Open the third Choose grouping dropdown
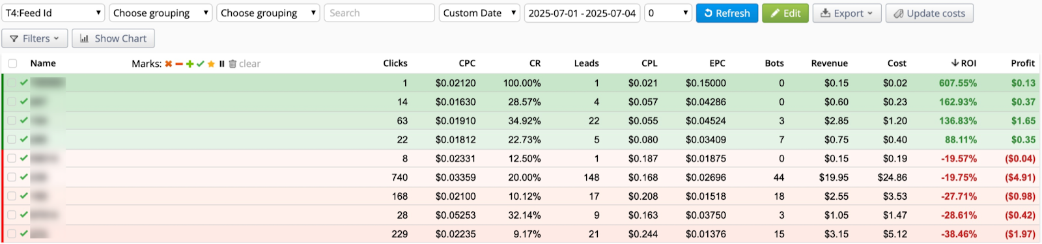Viewport: 1042px width, 244px height. [268, 13]
